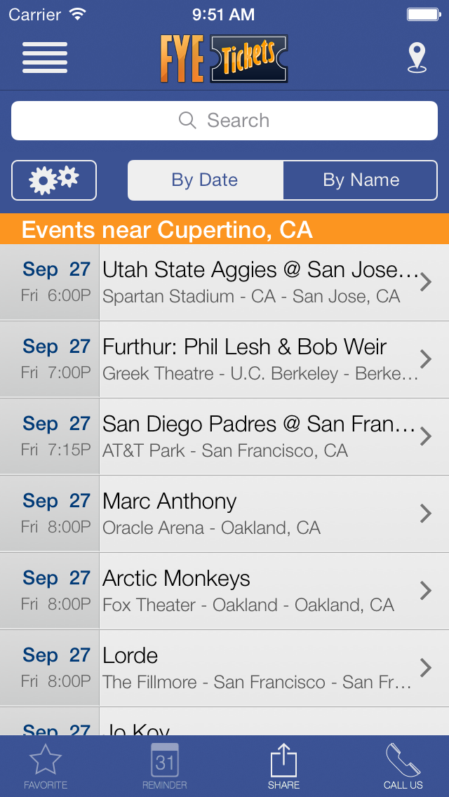Viewport: 449px width, 797px height.
Task: Tap the Search input field
Action: (224, 120)
